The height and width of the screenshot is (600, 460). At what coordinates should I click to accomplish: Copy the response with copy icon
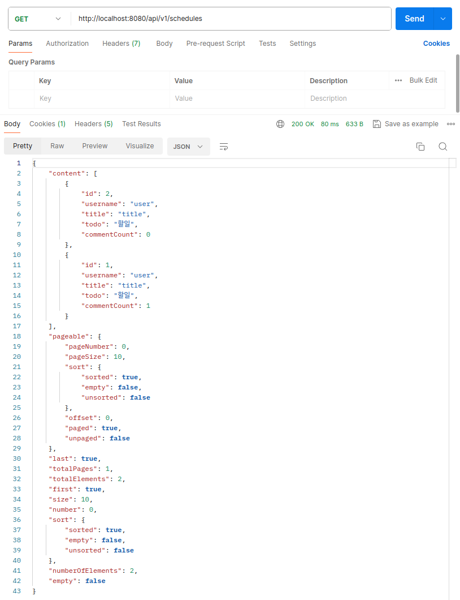point(420,147)
